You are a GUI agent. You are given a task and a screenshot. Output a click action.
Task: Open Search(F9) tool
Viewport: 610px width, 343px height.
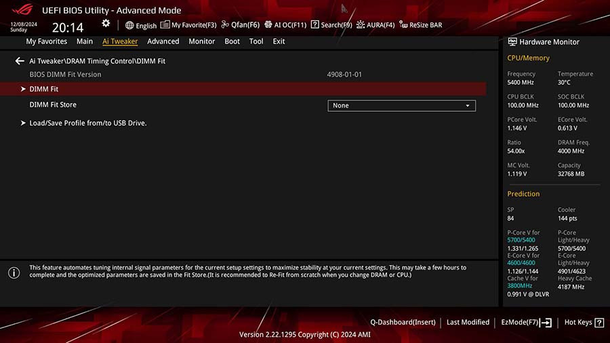(331, 25)
